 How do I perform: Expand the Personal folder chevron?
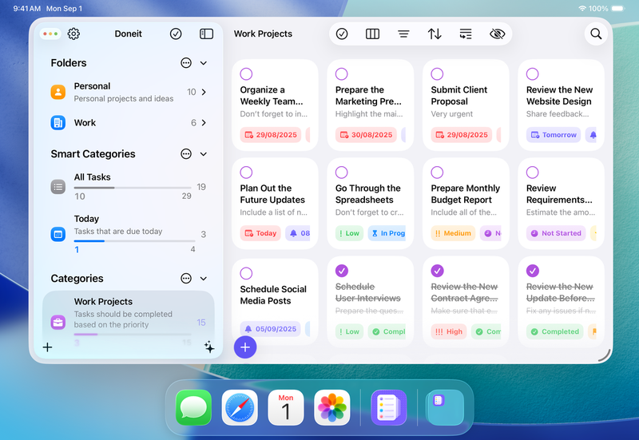204,93
